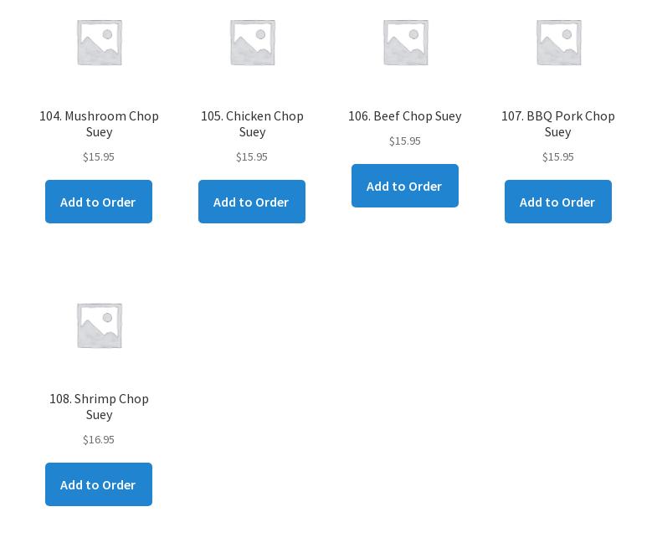Click the $15.95 price under Beef Chop Suey

pos(405,141)
